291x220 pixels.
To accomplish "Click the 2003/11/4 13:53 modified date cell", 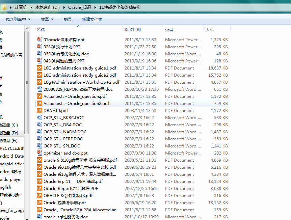I will pos(140,111).
